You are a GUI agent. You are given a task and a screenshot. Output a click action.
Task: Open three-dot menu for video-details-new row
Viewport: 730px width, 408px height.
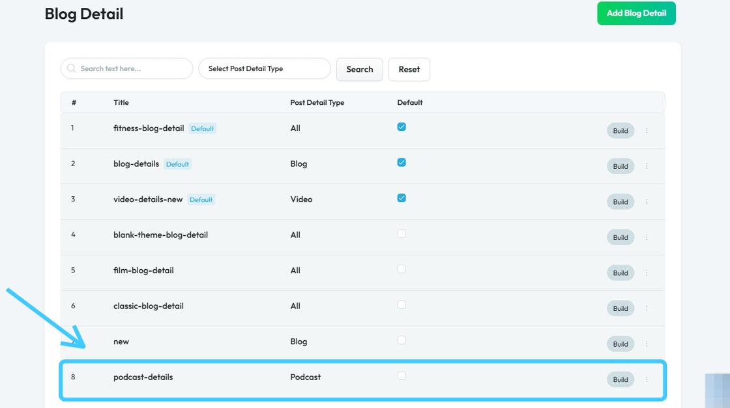(647, 202)
